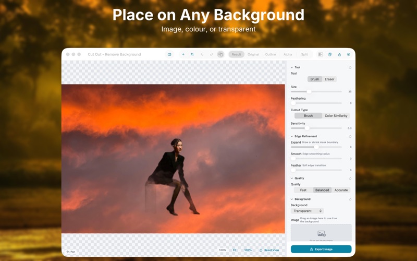Click the Pan hand indicator
This screenshot has height=261, width=417.
(71, 252)
